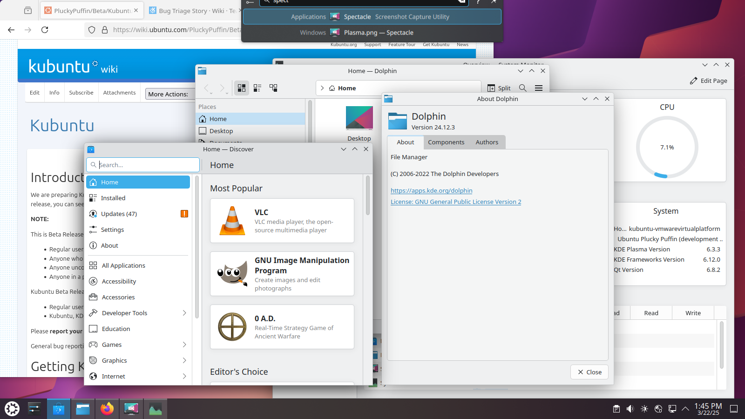Switch to the Authors tab in About Dolphin
Image resolution: width=745 pixels, height=419 pixels.
pos(487,142)
